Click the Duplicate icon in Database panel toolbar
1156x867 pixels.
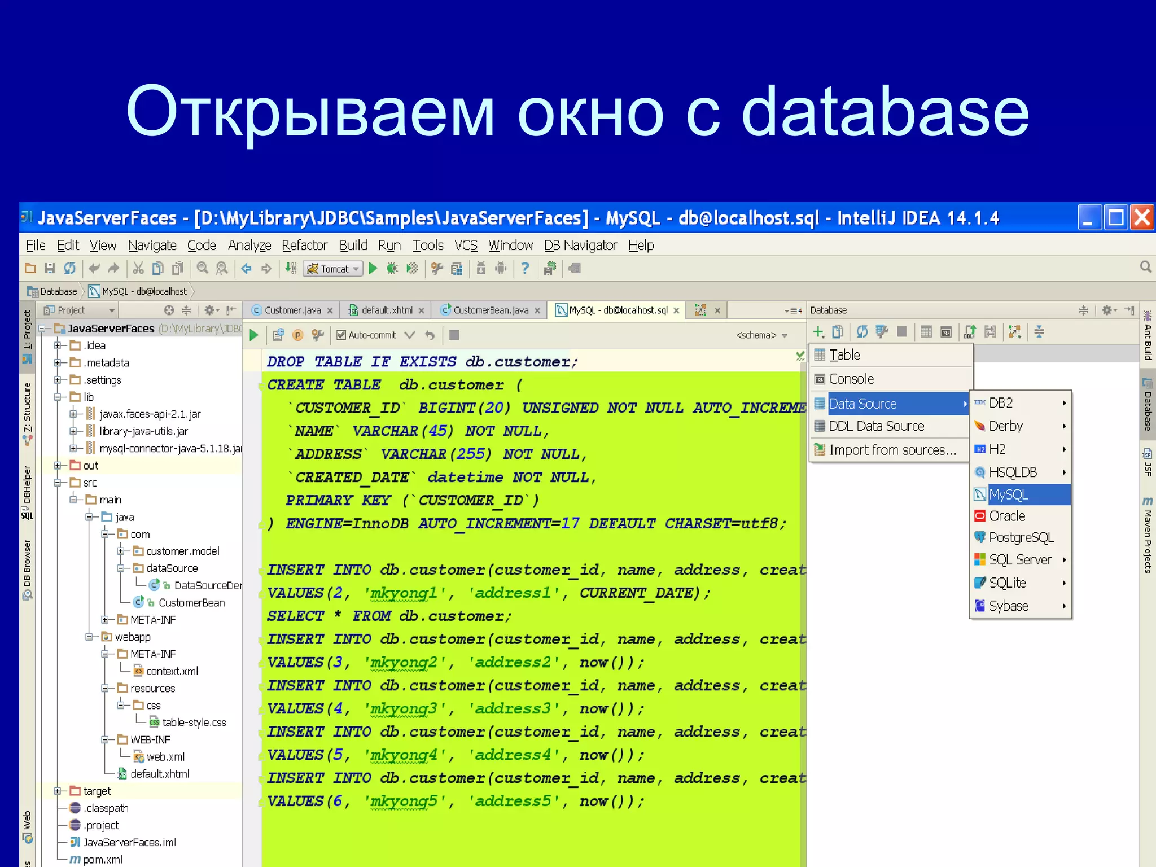point(838,332)
